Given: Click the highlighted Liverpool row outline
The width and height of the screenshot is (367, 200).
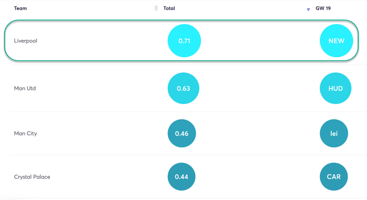Looking at the screenshot, I should coord(181,41).
